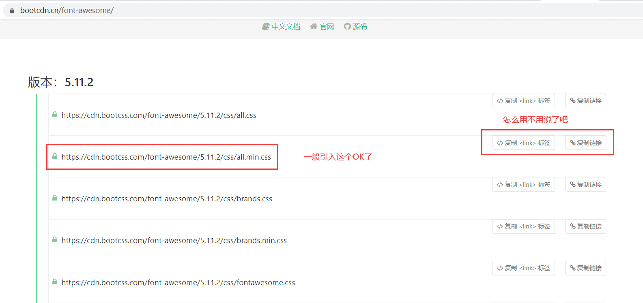Copy the URL link for all.min.css
This screenshot has width=643, height=303.
[585, 143]
